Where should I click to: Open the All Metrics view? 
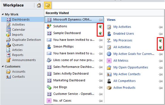pos(121,61)
